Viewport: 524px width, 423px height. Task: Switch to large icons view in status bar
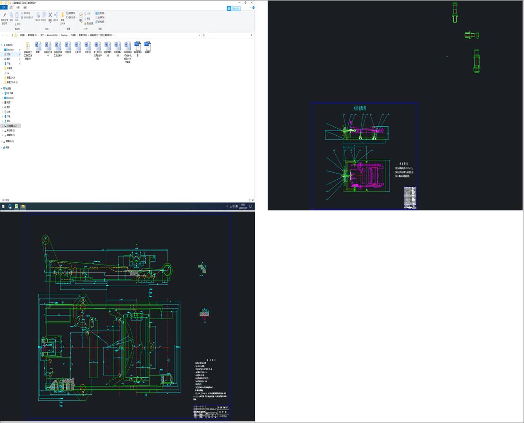[x=253, y=200]
